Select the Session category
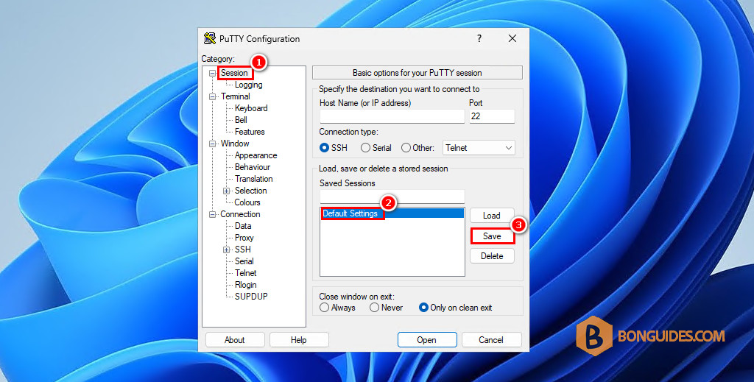Viewport: 754px width, 382px height. 234,73
